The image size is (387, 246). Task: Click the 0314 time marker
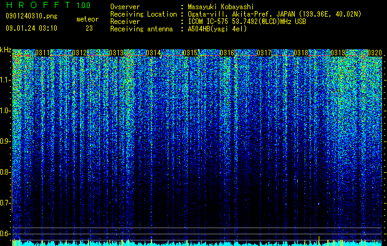point(153,53)
